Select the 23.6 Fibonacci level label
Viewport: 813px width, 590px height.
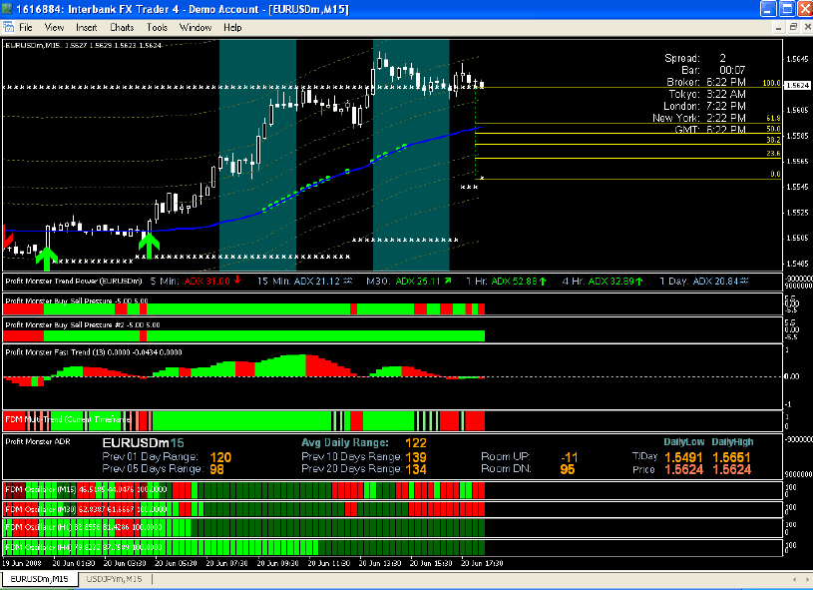pos(773,153)
